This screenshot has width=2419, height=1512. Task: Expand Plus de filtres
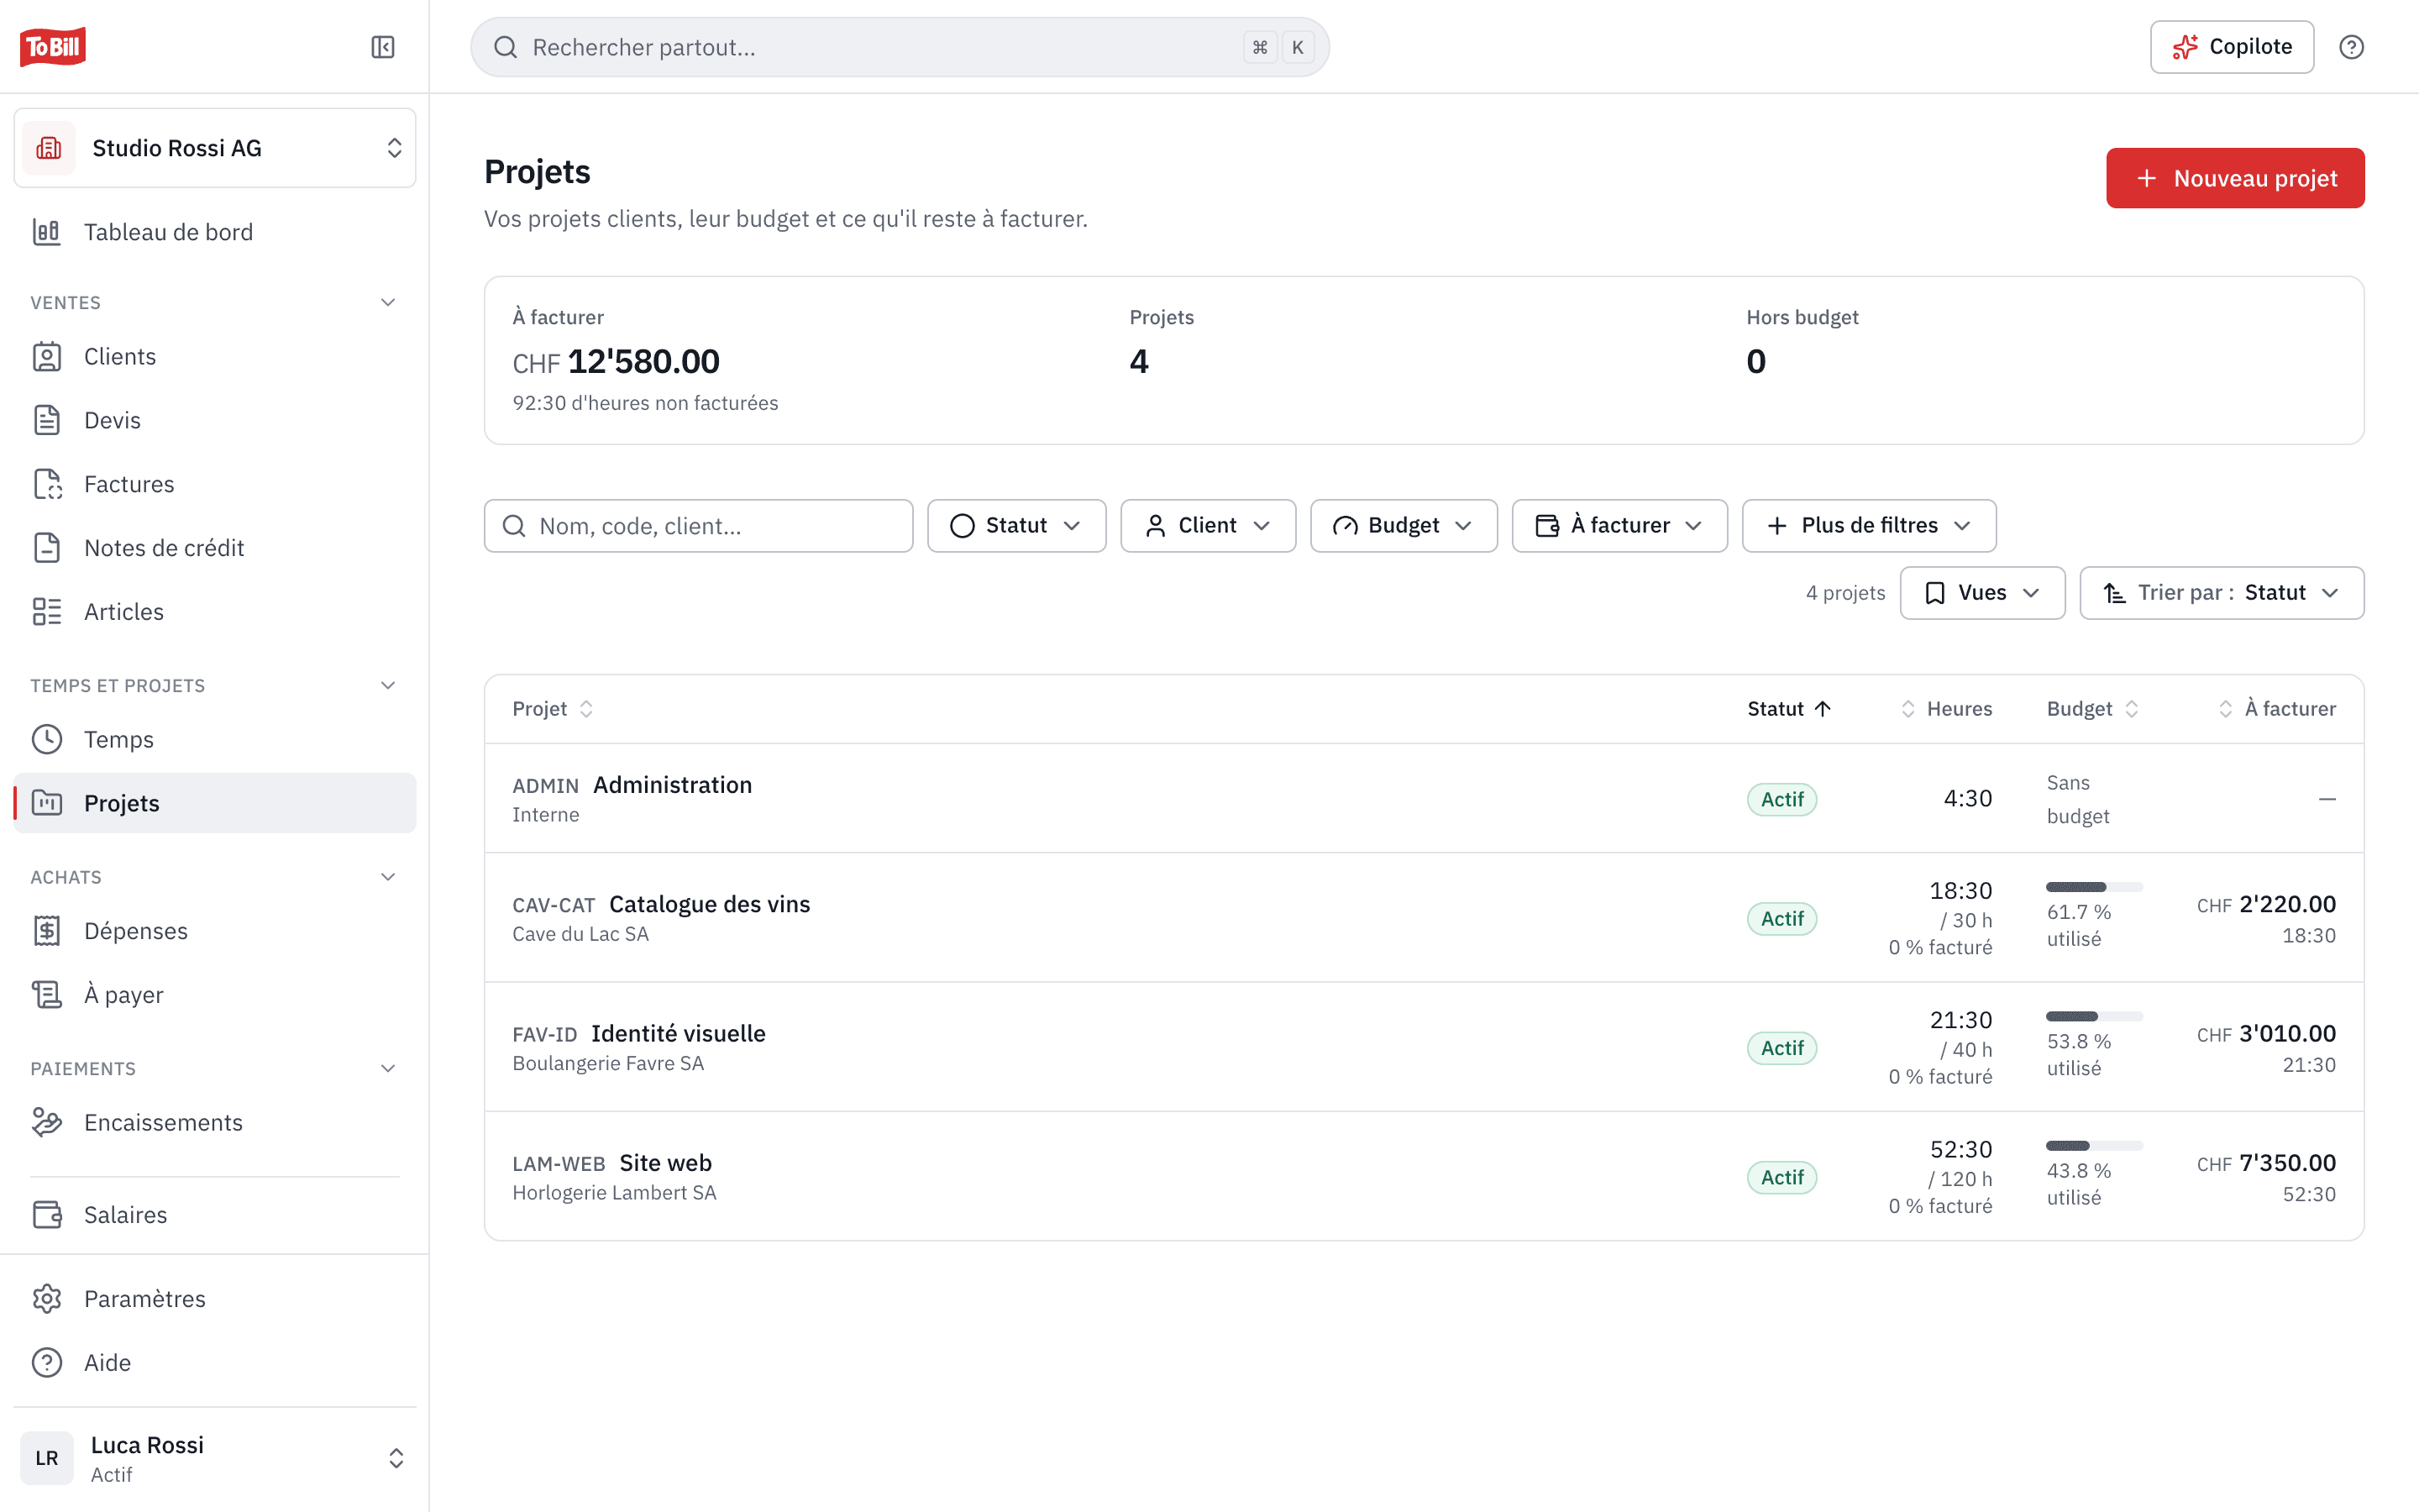1869,526
